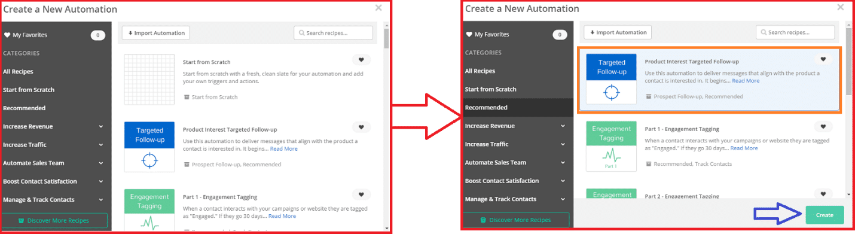Click magnifier icon in right search box
The height and width of the screenshot is (234, 855).
coord(764,32)
